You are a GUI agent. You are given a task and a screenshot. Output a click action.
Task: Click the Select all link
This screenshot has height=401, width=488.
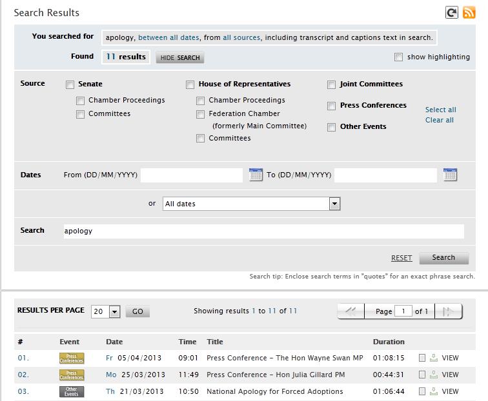[440, 110]
